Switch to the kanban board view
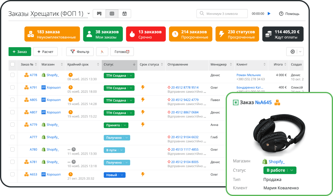Image resolution: width=333 pixels, height=196 pixels. click(99, 13)
